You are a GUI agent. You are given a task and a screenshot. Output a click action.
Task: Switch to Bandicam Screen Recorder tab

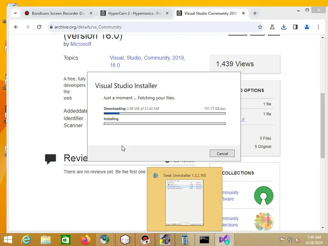pos(58,13)
